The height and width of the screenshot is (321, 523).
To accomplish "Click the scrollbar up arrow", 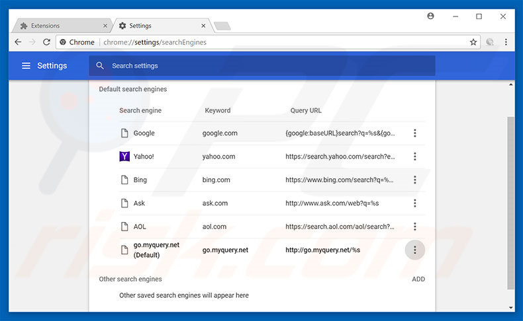I will tap(510, 85).
